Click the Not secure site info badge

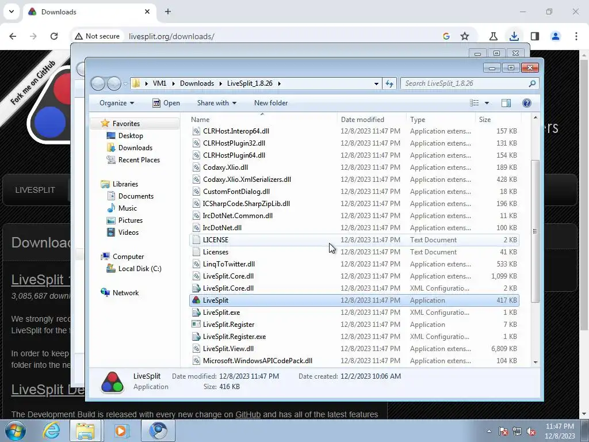point(97,36)
